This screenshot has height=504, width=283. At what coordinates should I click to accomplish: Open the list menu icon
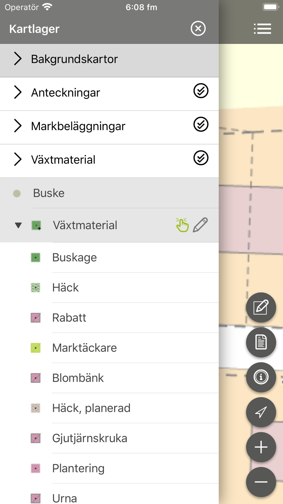(262, 29)
